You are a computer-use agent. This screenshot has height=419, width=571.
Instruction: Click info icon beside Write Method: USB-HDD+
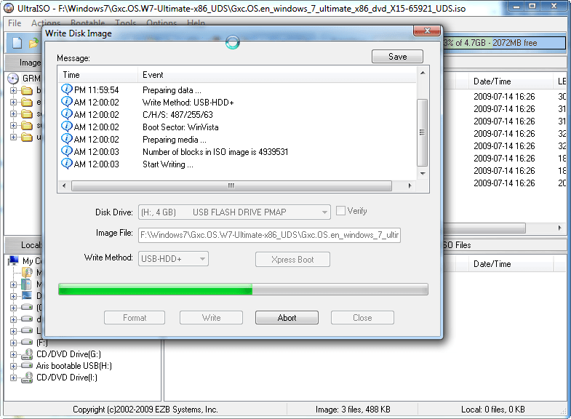click(67, 102)
